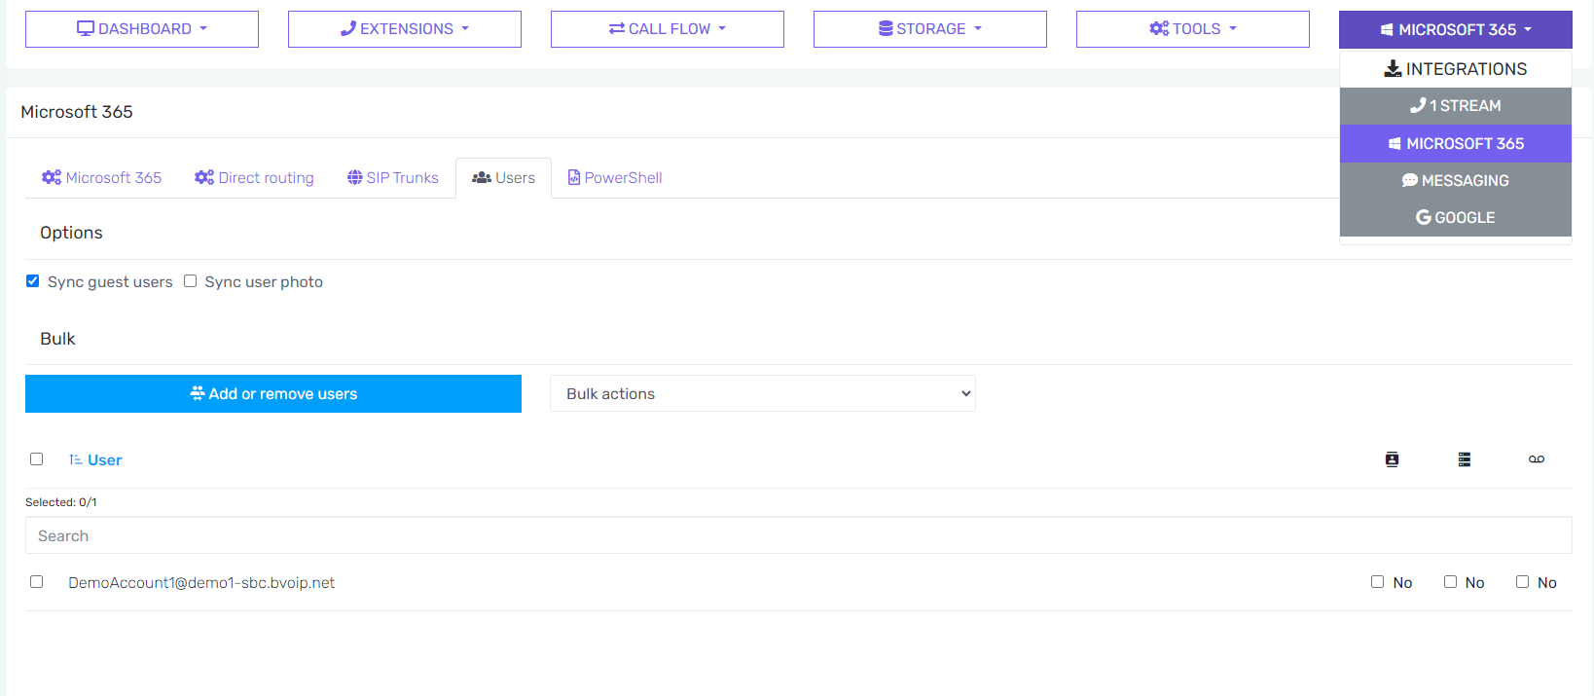Click the gears icon on Direct routing tab

pyautogui.click(x=204, y=177)
